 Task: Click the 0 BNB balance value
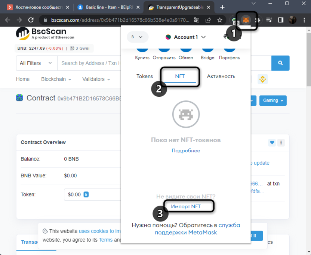click(x=71, y=159)
